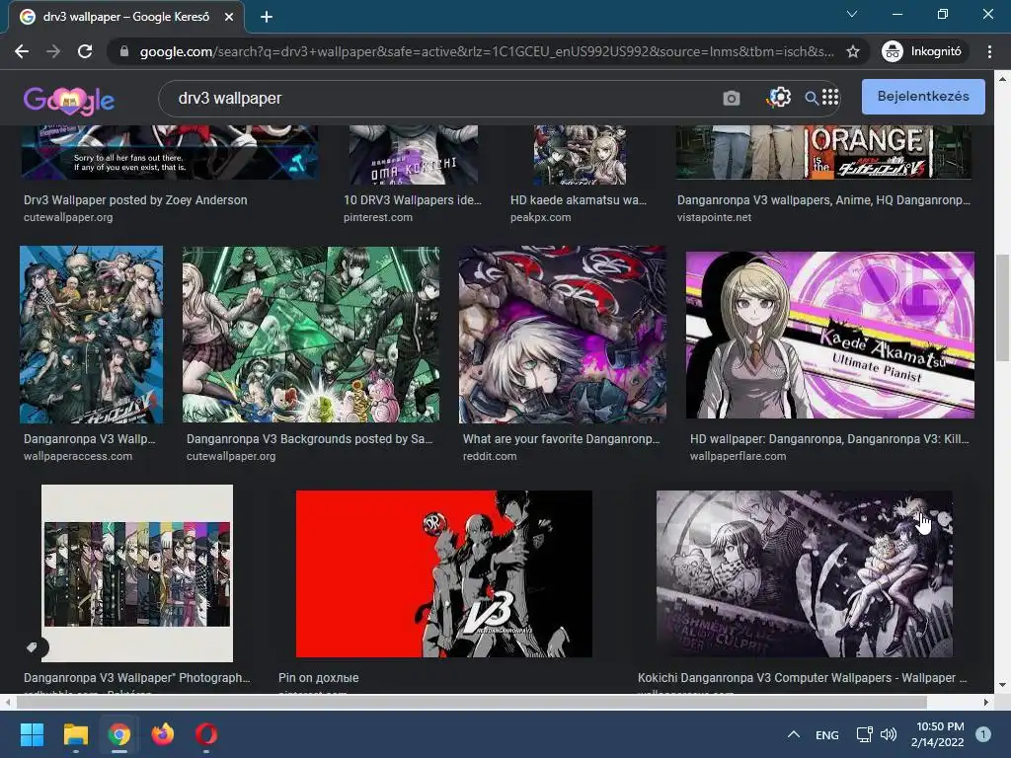1011x758 pixels.
Task: Open the HD wallpaper: Danganronpa wallpaperflare link
Action: click(829, 439)
